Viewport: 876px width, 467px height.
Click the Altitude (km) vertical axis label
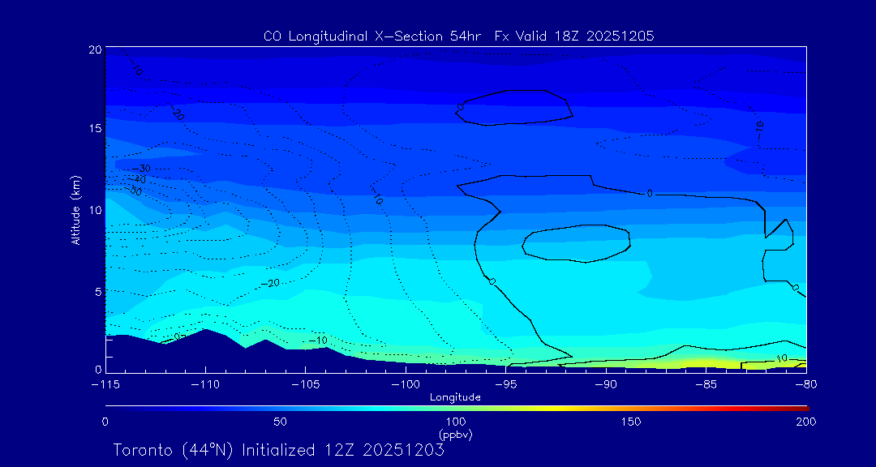pyautogui.click(x=75, y=209)
